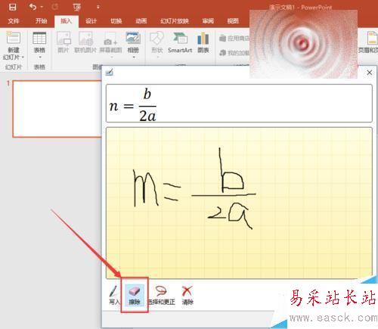This screenshot has width=378, height=329.
Task: Click the recognized equation preview box
Action: click(x=239, y=104)
